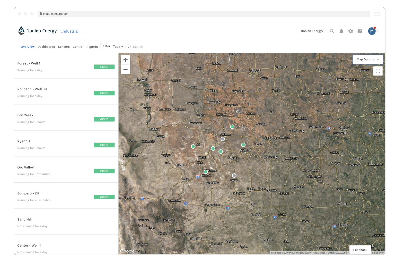The width and height of the screenshot is (395, 262).
Task: Select gray map marker above Crane
Action: [x=234, y=176]
